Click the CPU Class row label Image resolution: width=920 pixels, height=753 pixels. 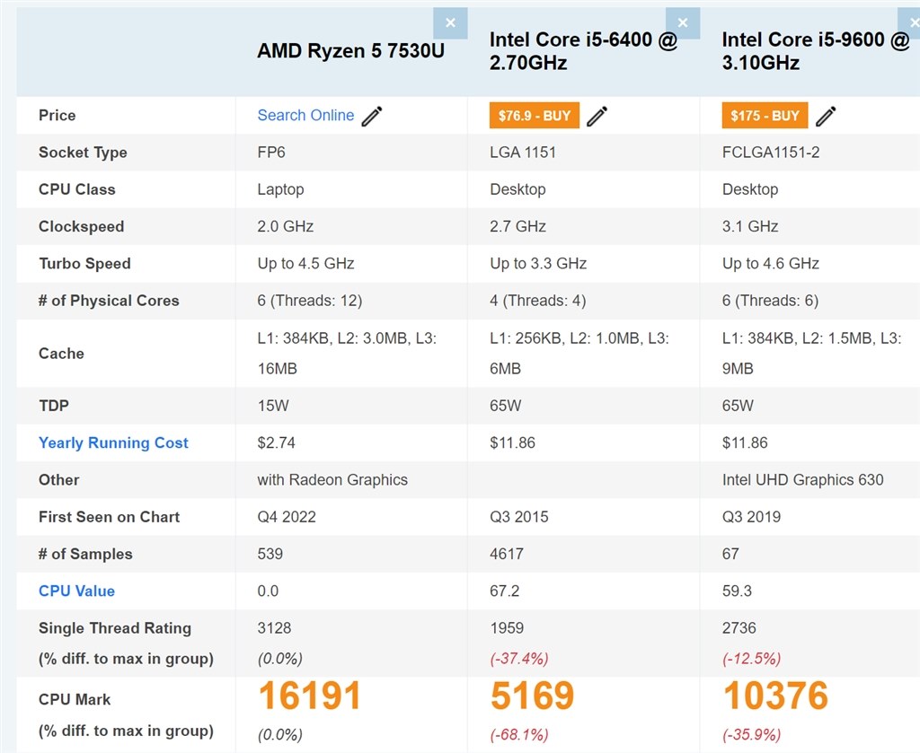[x=77, y=189]
